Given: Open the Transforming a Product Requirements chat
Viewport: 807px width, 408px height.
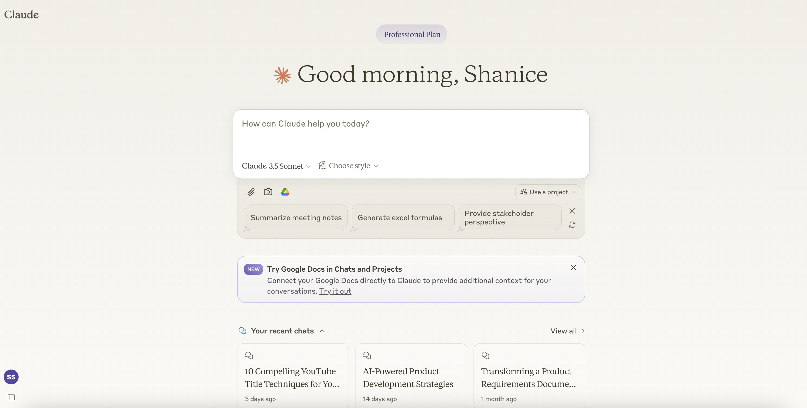Looking at the screenshot, I should click(x=529, y=376).
